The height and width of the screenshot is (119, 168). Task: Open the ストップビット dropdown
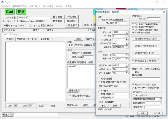coord(127,40)
